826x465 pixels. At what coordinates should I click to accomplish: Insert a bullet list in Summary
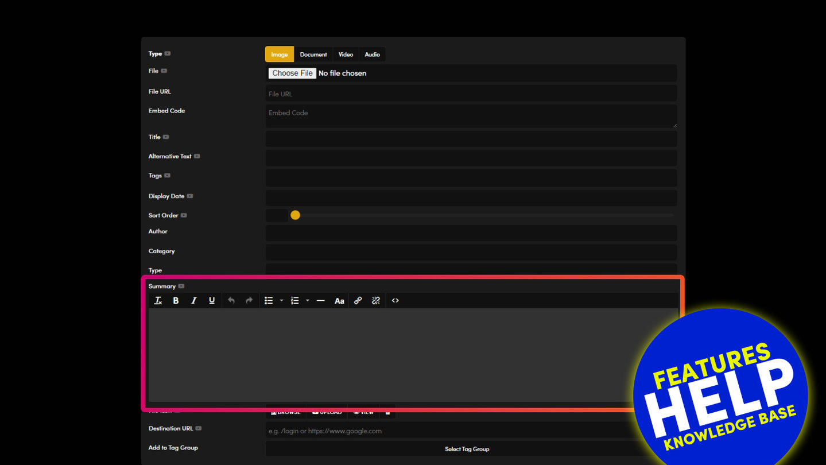pyautogui.click(x=269, y=301)
